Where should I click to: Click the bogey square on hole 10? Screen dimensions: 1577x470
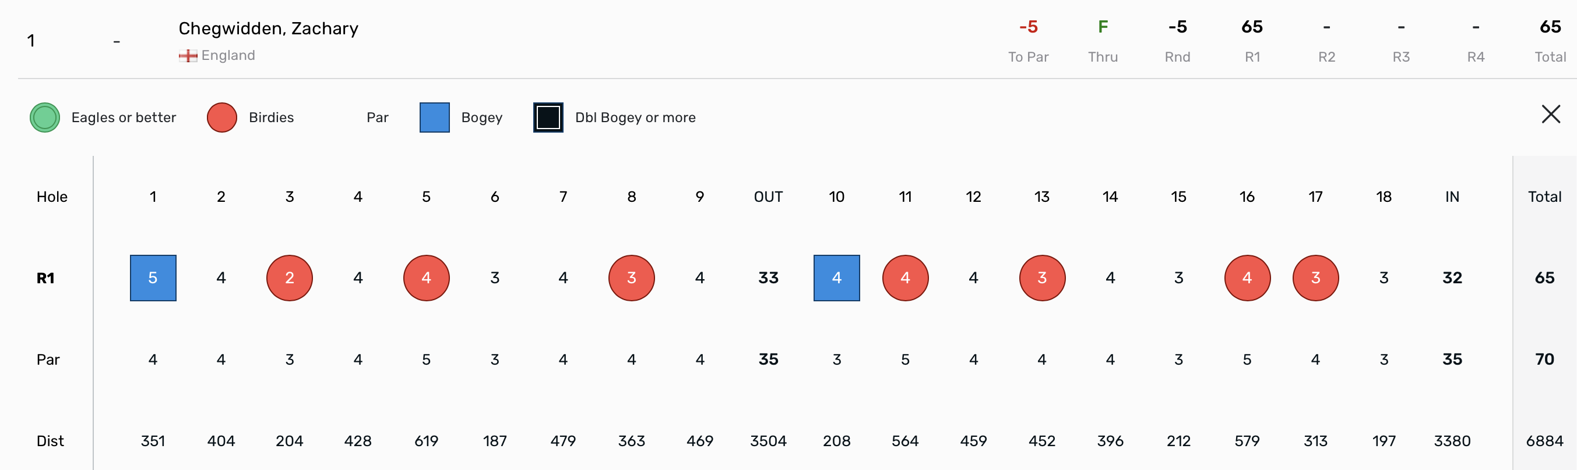[x=836, y=278]
